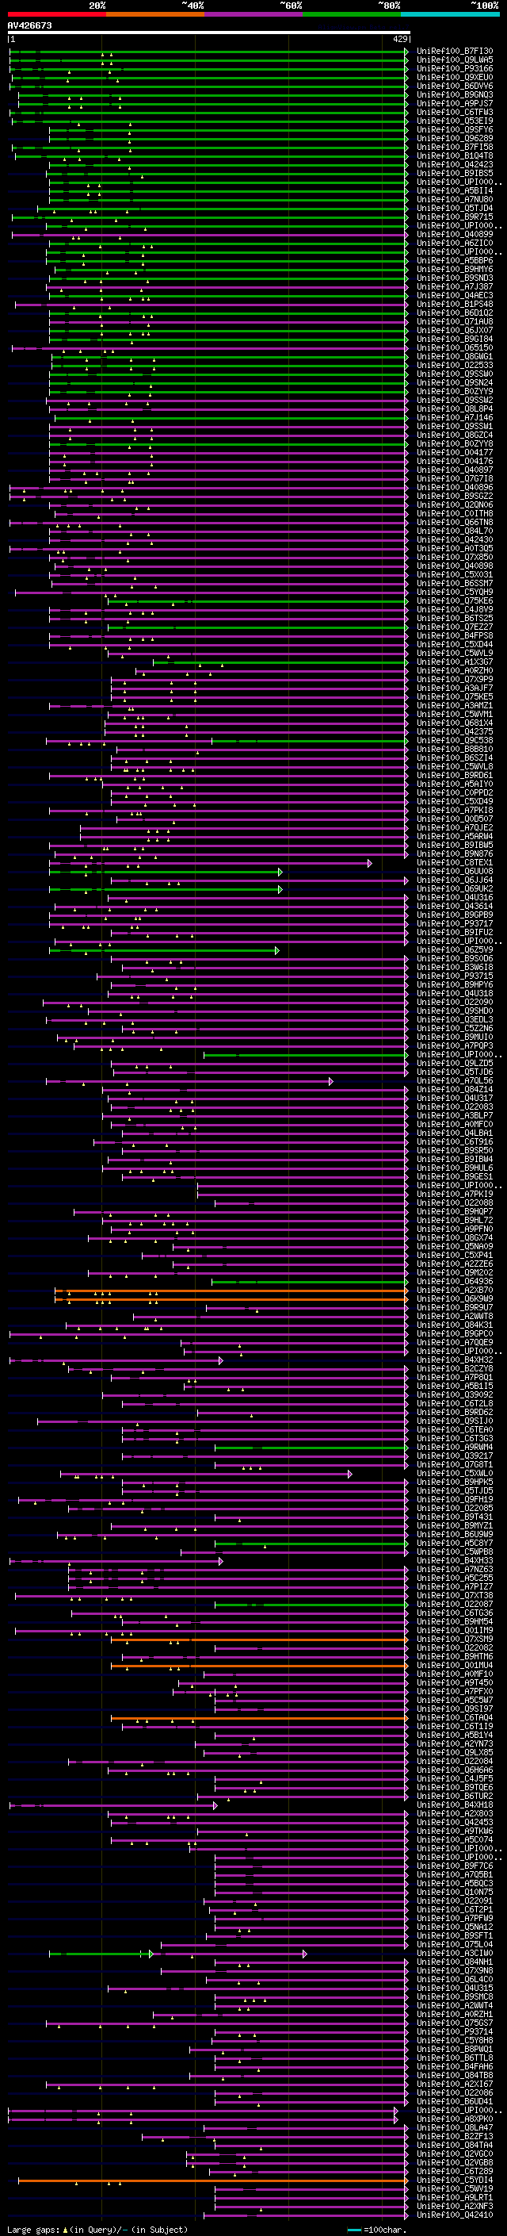The width and height of the screenshot is (507, 2236).
Task: Select hit UniRef100_C5WV19
Action: (455, 2188)
